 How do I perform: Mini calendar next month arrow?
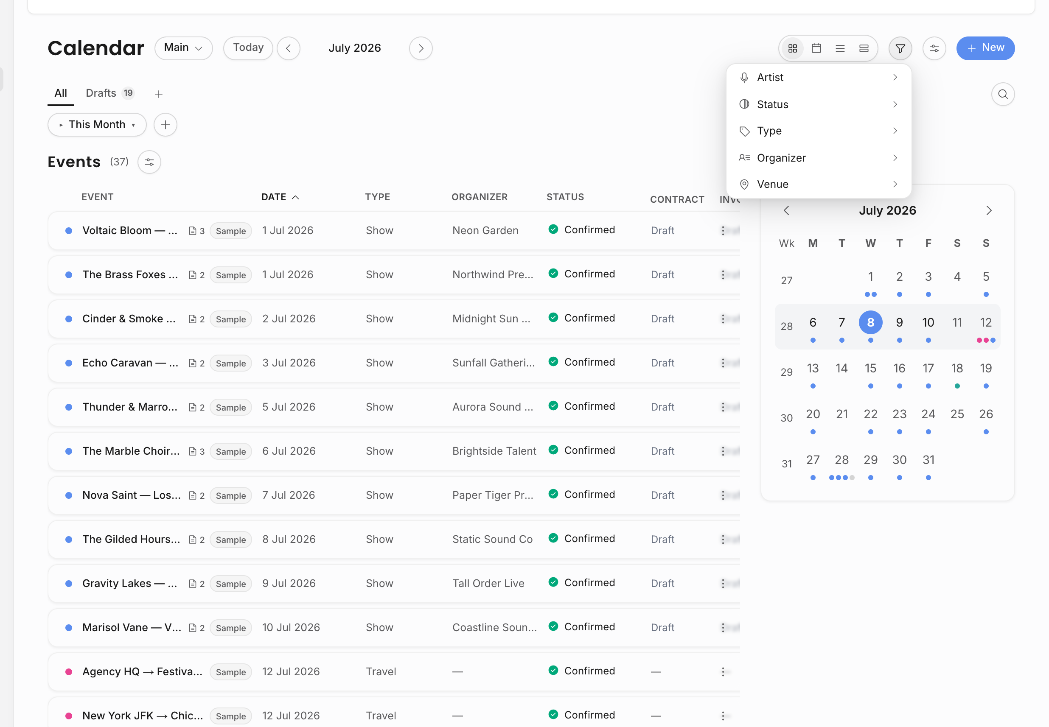988,210
